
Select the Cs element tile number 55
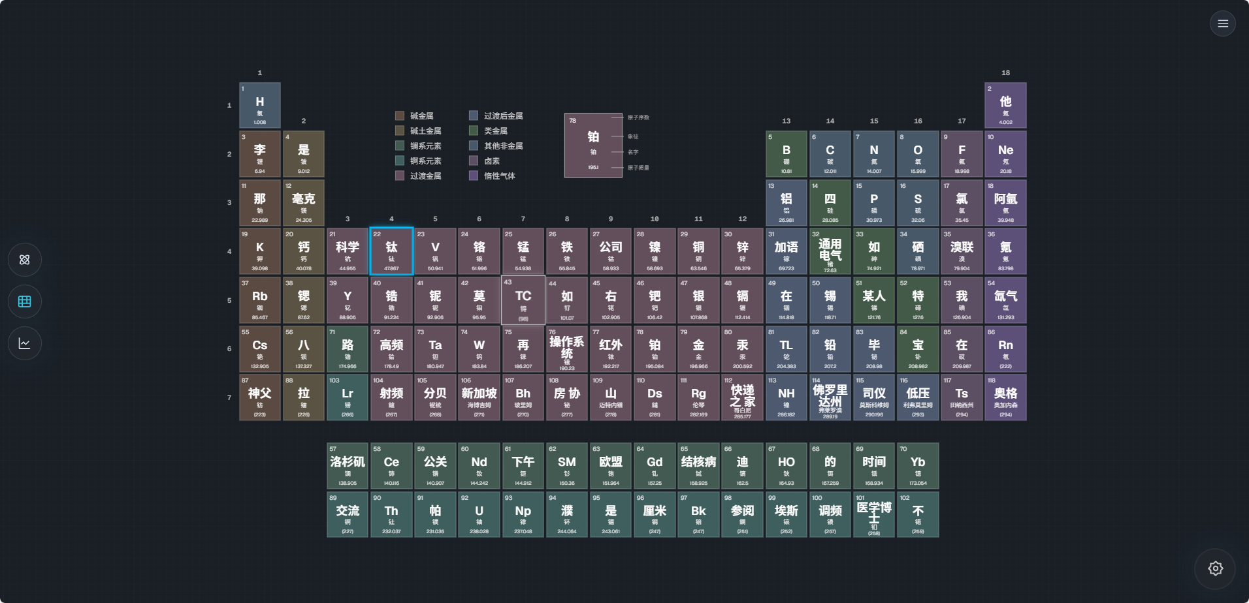[260, 349]
